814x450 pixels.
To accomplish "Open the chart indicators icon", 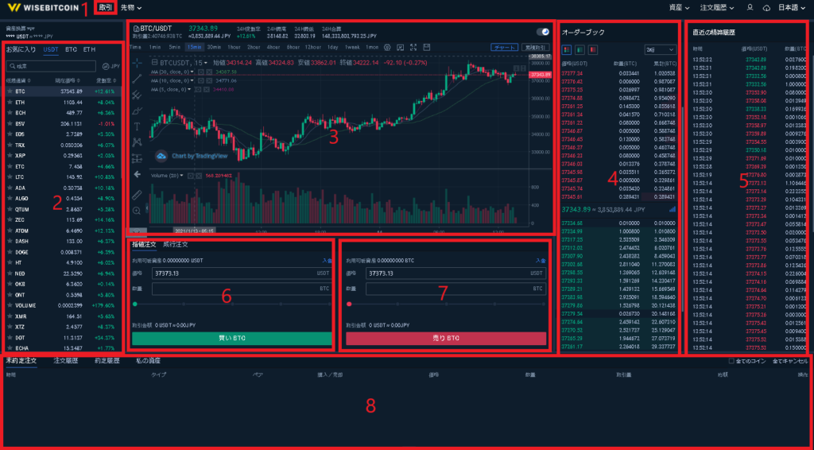I will click(x=401, y=47).
